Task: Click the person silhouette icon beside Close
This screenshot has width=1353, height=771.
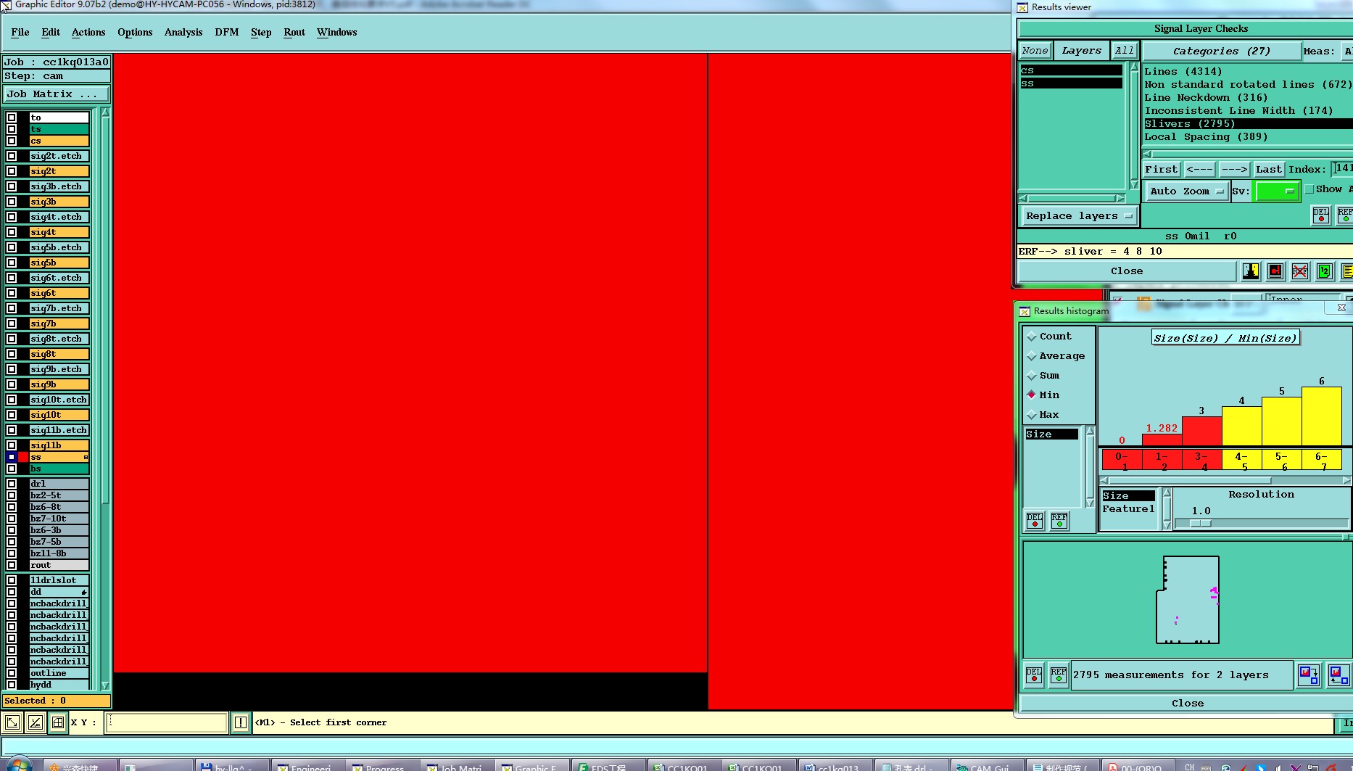Action: (1251, 271)
